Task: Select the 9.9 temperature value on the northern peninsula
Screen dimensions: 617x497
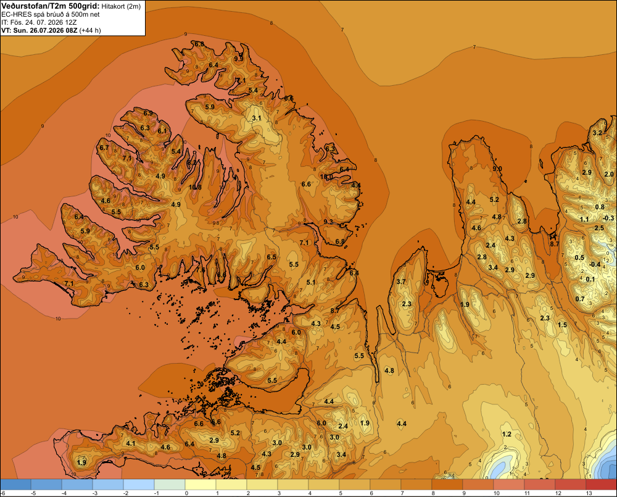Action: 238,58
